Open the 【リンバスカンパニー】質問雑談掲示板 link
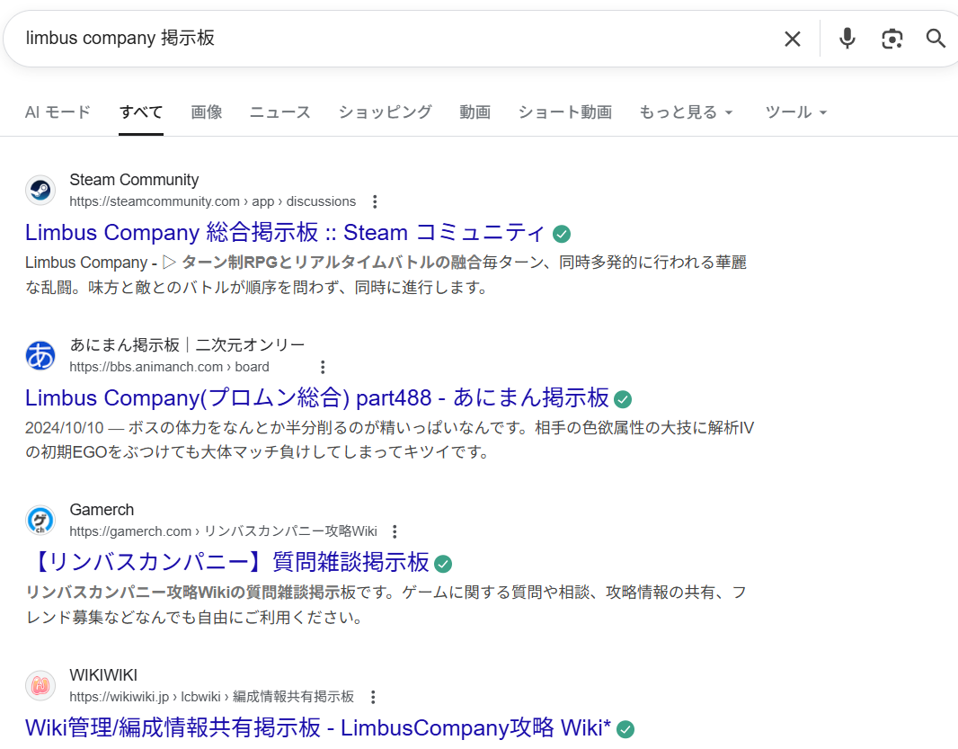 tap(227, 562)
